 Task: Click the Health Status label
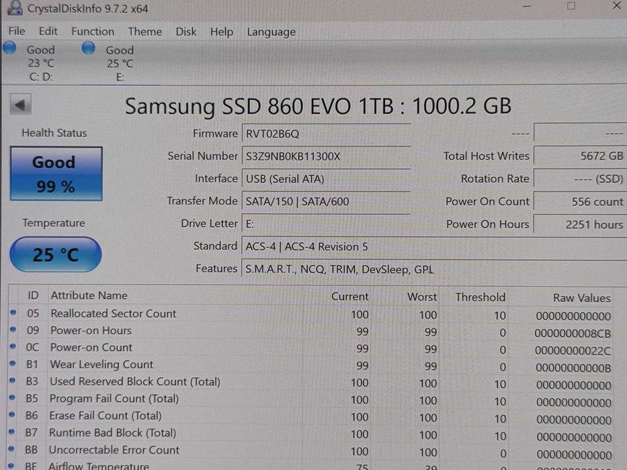click(x=54, y=133)
